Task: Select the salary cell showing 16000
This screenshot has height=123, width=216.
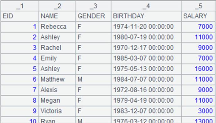Action: [198, 69]
